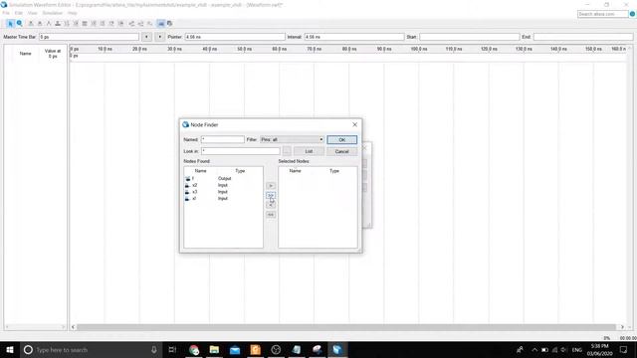
Task: Click the Name column header in Selected Nodes
Action: pos(296,171)
